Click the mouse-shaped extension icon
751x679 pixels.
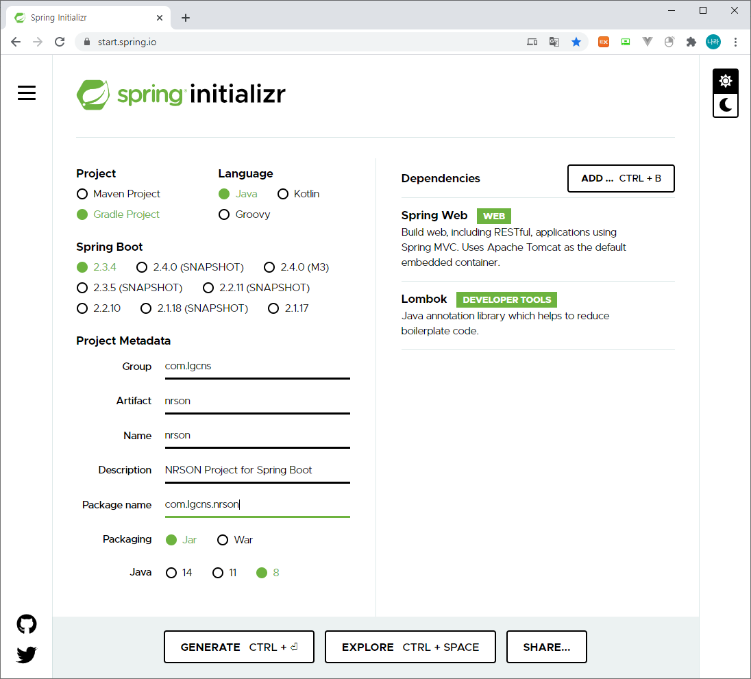669,42
